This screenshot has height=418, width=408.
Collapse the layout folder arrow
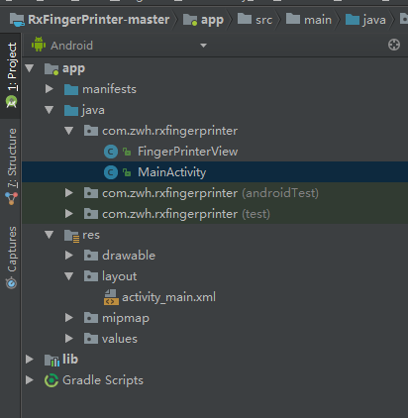click(x=69, y=276)
